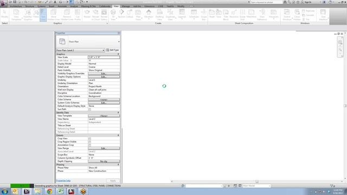Open the Floor Plan type selector dropdown
This screenshot has height=195, width=347.
click(x=119, y=42)
